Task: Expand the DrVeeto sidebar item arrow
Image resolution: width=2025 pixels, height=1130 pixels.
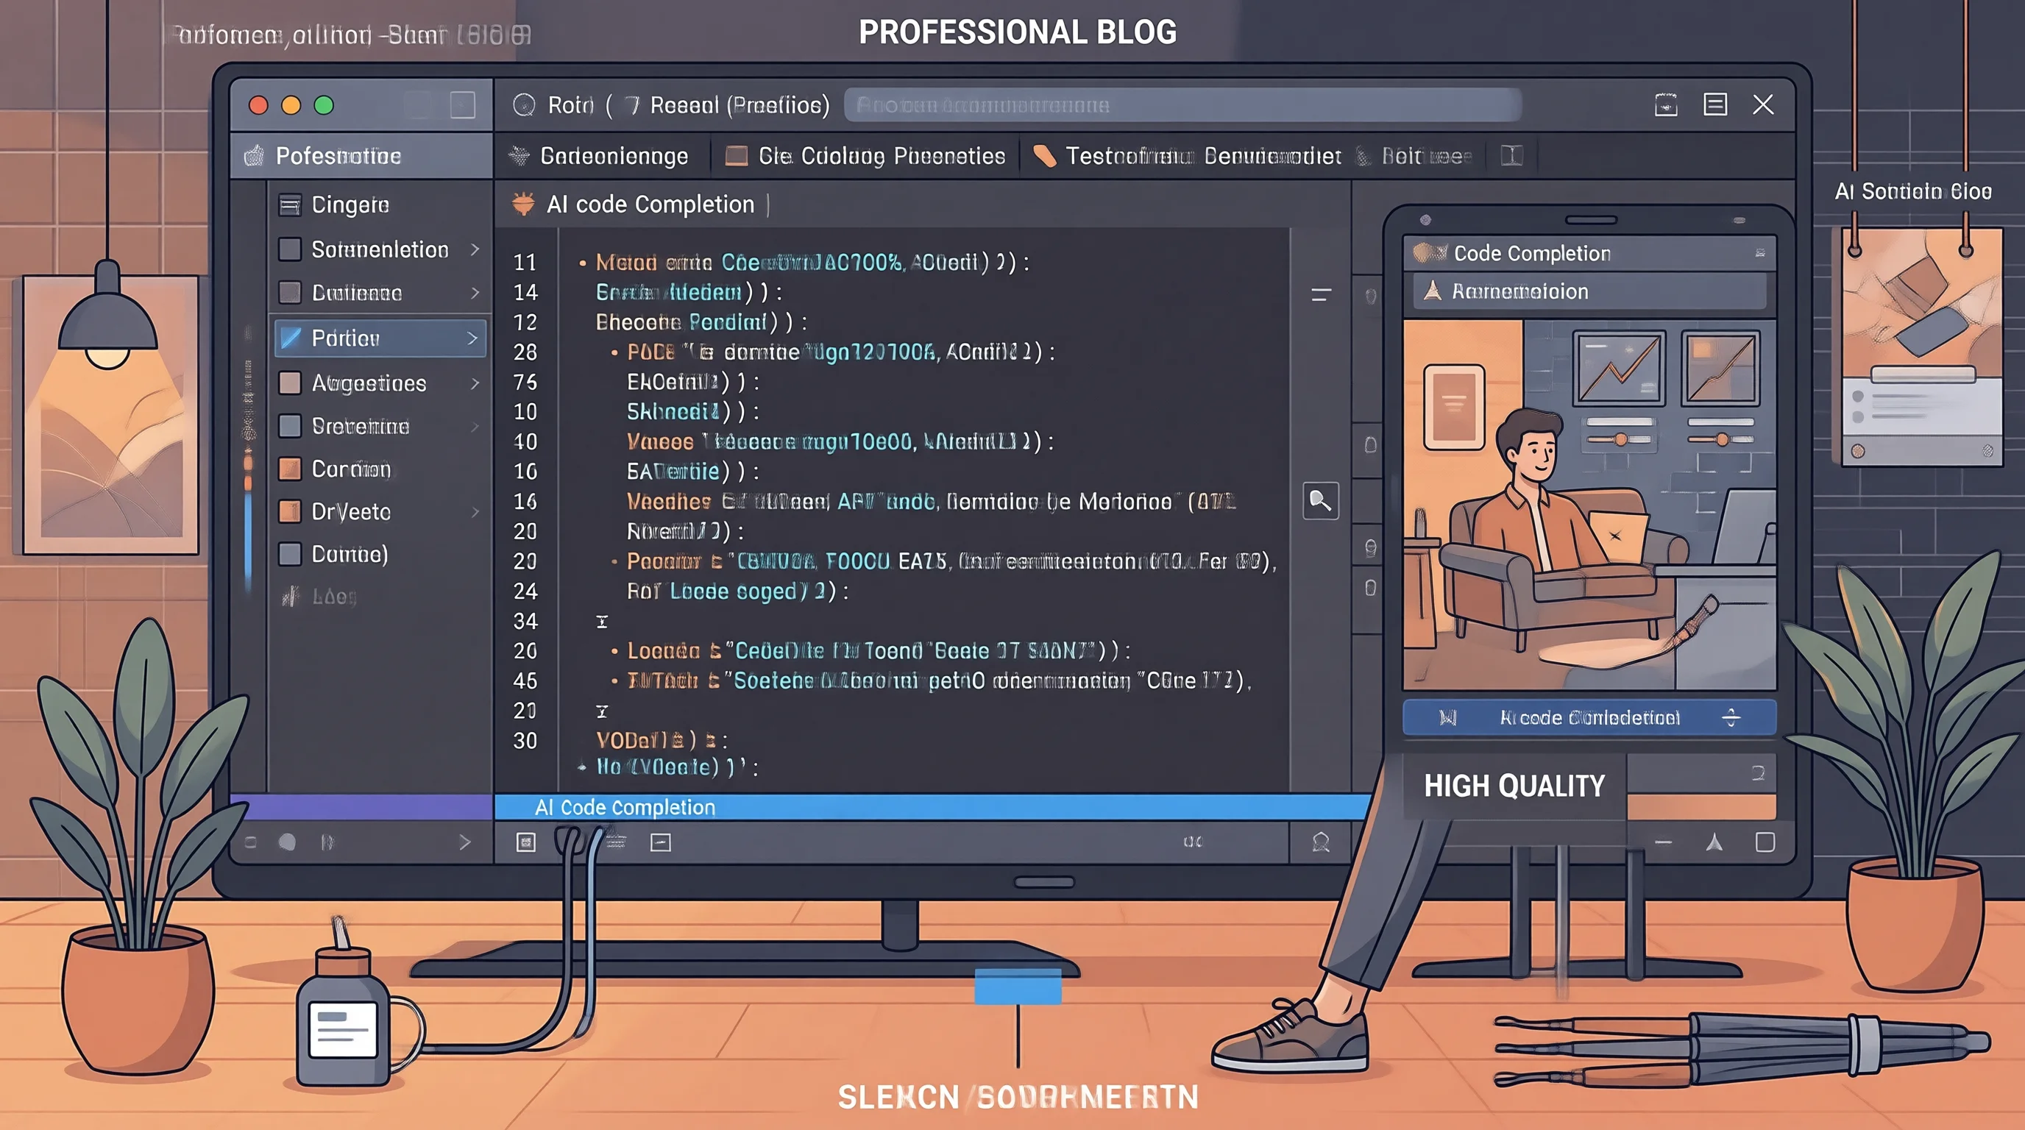Action: [x=475, y=511]
